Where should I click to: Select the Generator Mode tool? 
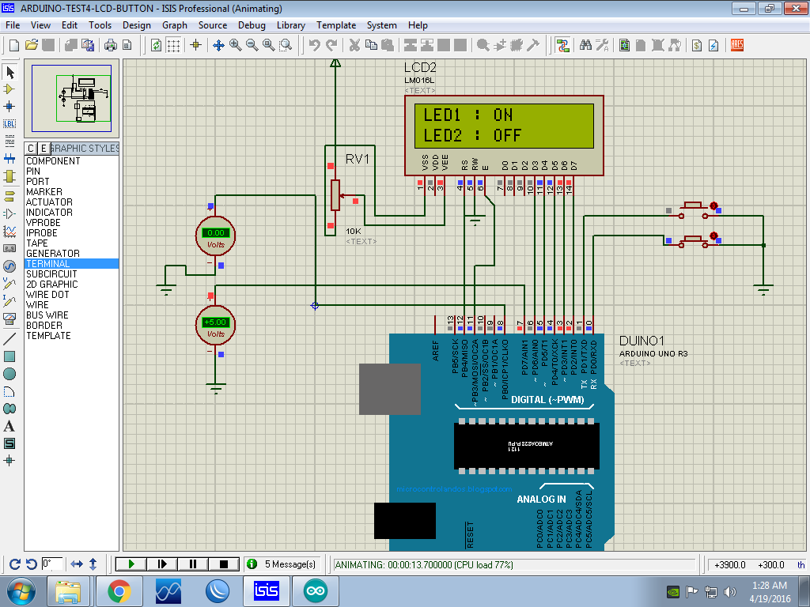pos(9,266)
